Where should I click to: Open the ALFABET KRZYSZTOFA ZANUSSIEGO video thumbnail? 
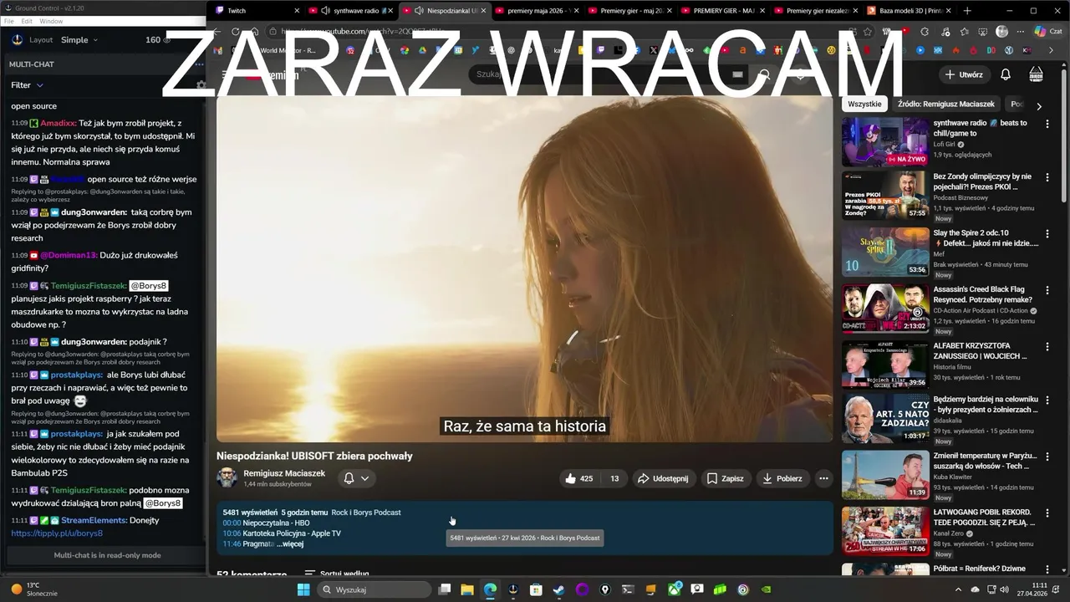click(x=885, y=365)
